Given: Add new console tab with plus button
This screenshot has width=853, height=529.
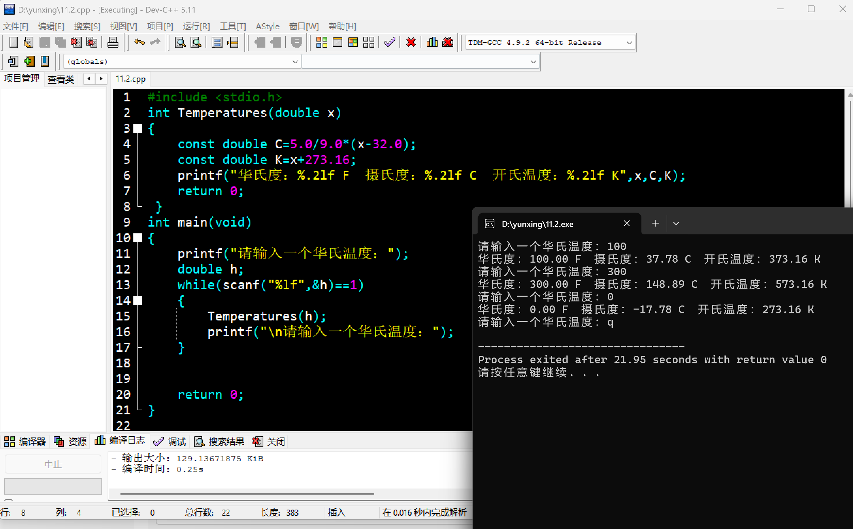Looking at the screenshot, I should [655, 224].
